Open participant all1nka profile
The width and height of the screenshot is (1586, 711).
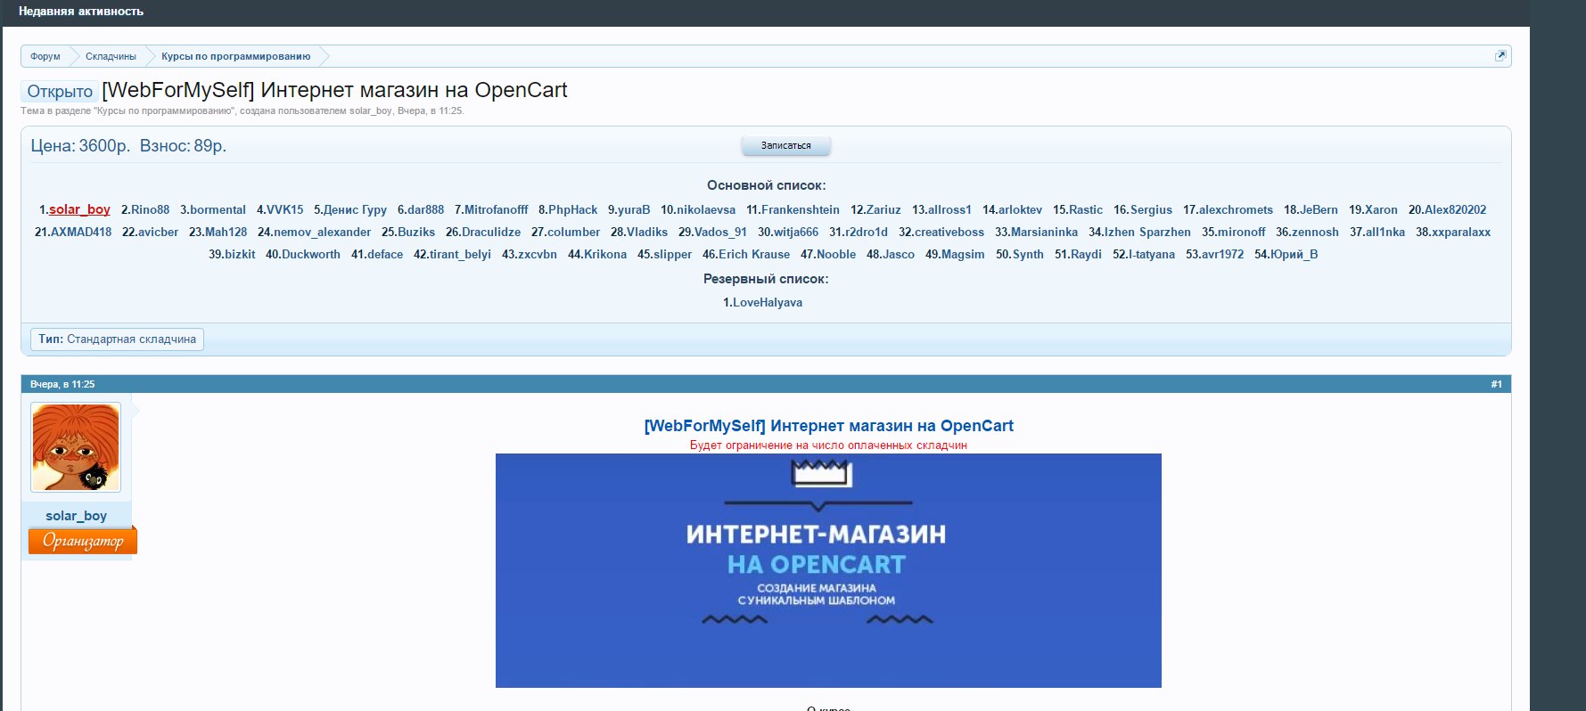tap(1385, 232)
